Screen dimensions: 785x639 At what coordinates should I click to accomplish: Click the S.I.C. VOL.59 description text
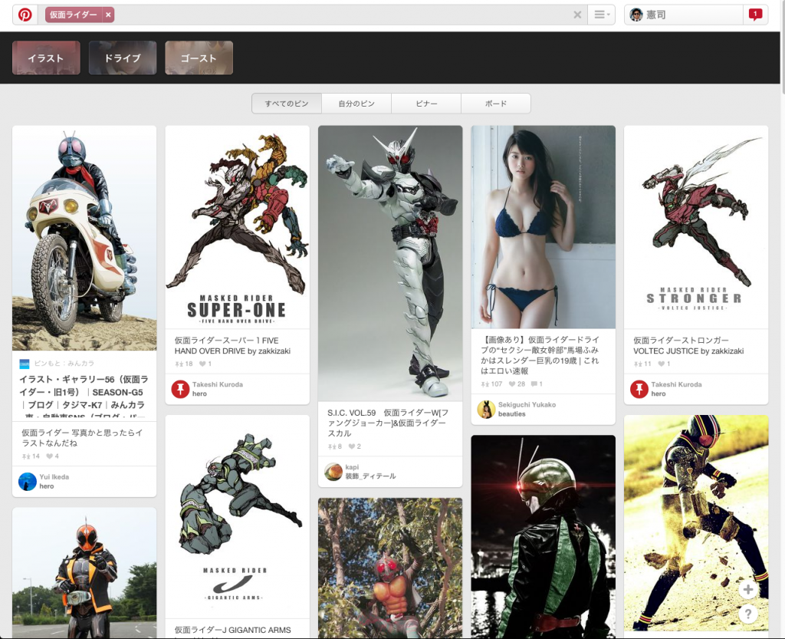tap(388, 423)
